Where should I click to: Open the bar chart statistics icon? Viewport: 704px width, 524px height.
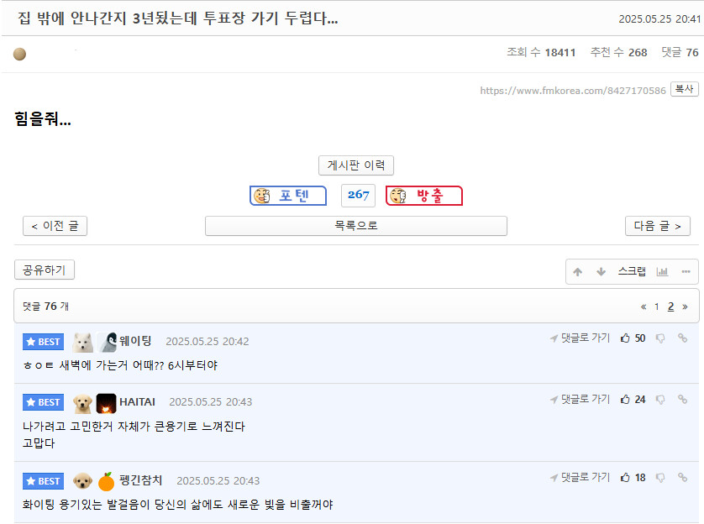click(x=662, y=272)
